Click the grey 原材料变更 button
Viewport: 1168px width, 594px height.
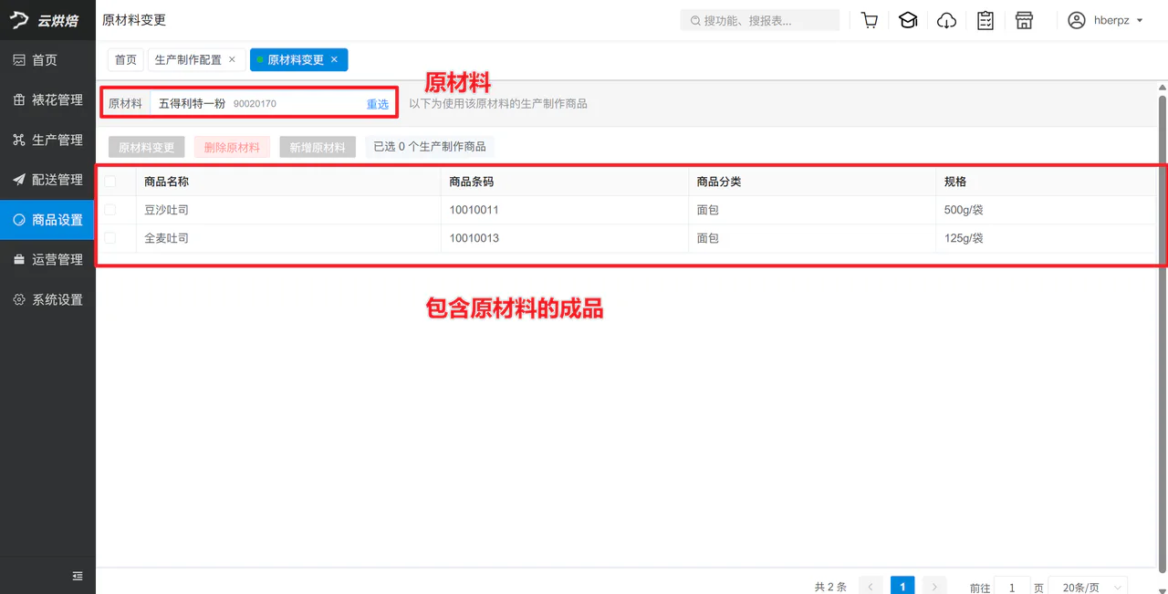(x=147, y=147)
